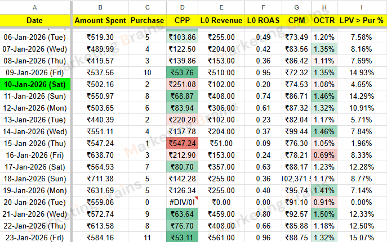Click the LPV > Pur % header cell
The height and width of the screenshot is (242, 387).
(361, 20)
